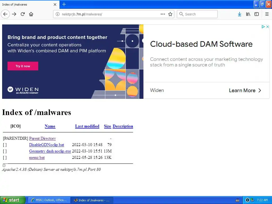Click the second system tray icon
The image size is (272, 204).
coord(252,200)
